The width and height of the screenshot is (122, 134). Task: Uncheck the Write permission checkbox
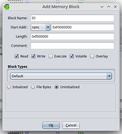point(33,56)
